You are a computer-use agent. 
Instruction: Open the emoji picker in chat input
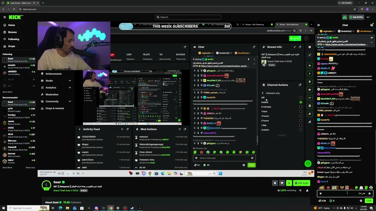(x=370, y=193)
